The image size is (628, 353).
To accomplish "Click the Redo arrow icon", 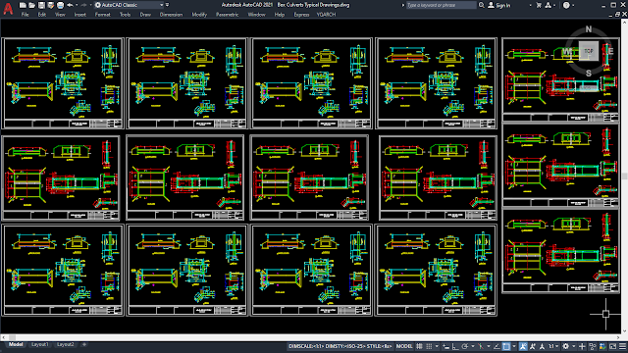I will coord(83,5).
